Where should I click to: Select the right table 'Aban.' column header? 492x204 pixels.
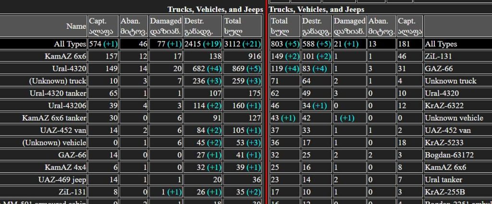381,26
